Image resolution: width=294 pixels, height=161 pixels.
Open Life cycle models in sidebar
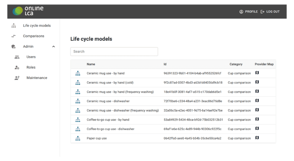tap(37, 26)
